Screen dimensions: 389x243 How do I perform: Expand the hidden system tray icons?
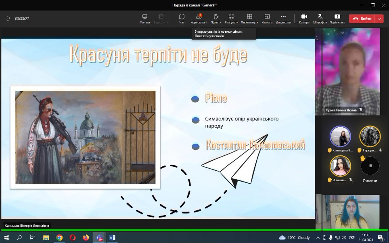[318, 237]
